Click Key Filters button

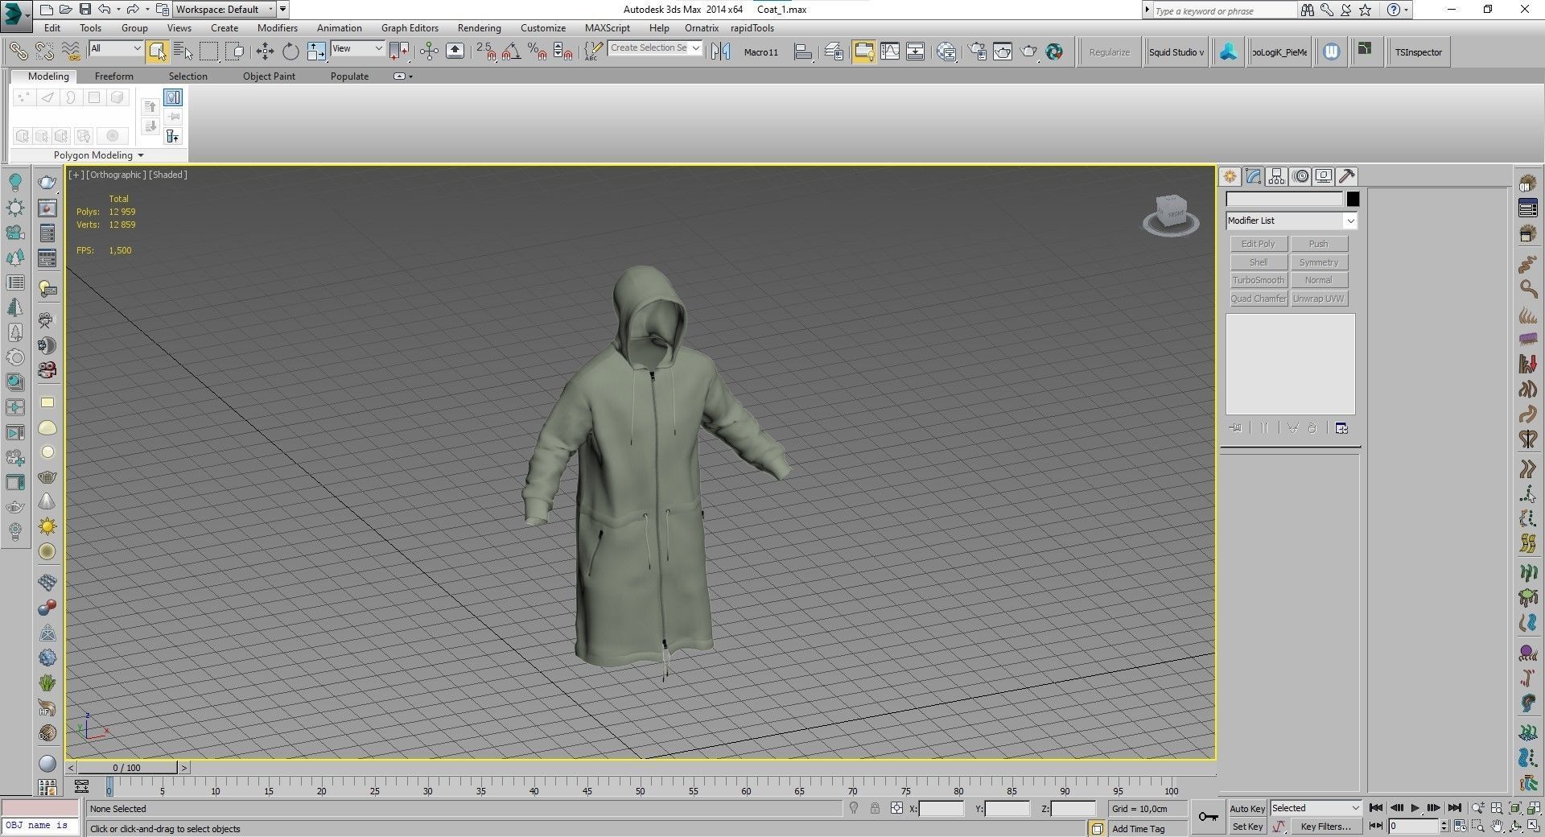[1325, 827]
